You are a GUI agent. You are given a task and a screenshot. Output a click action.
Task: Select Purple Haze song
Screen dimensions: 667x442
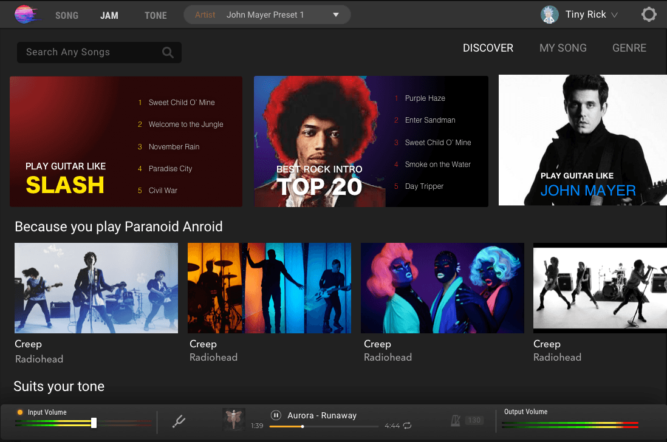(x=425, y=98)
